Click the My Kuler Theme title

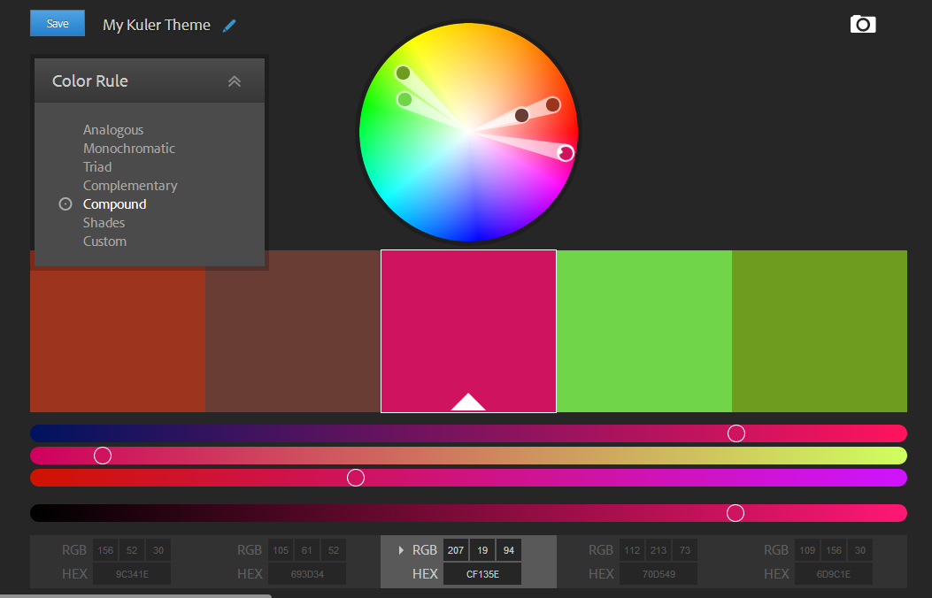tap(157, 25)
